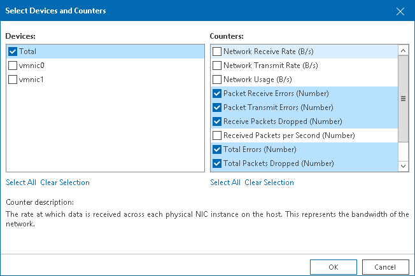Uncheck Total Errors (Number) counter
The width and height of the screenshot is (415, 276).
click(x=217, y=149)
